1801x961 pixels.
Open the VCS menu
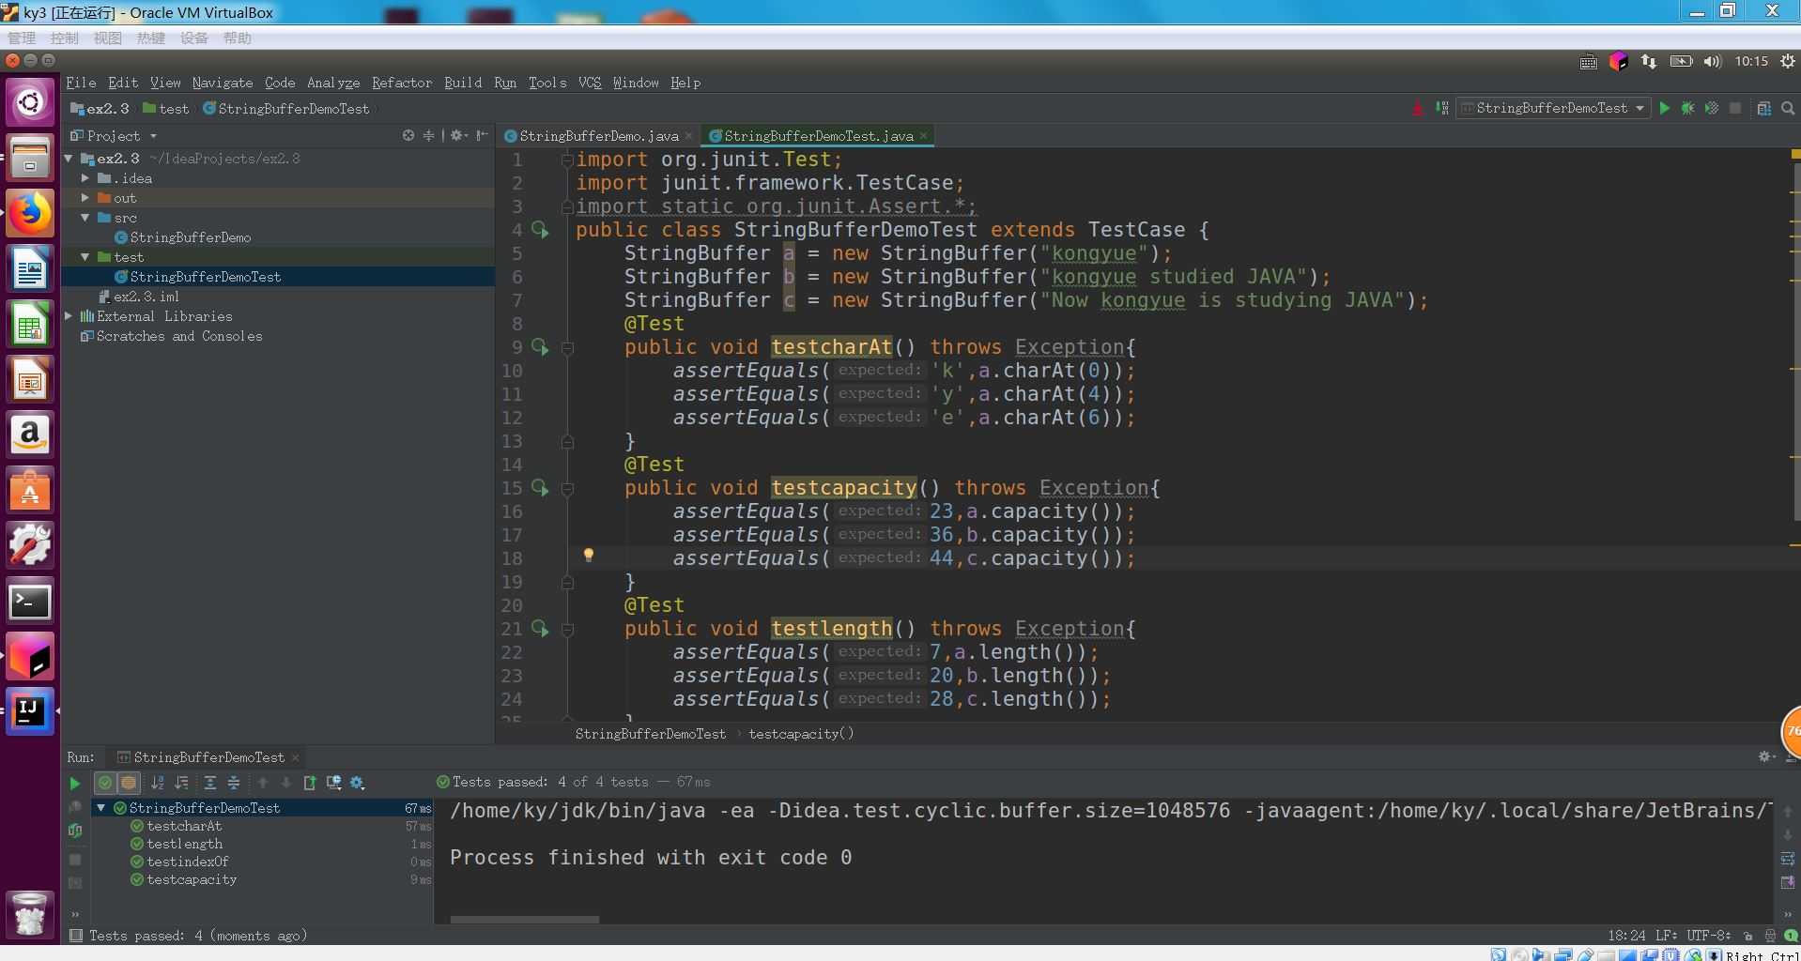point(590,83)
